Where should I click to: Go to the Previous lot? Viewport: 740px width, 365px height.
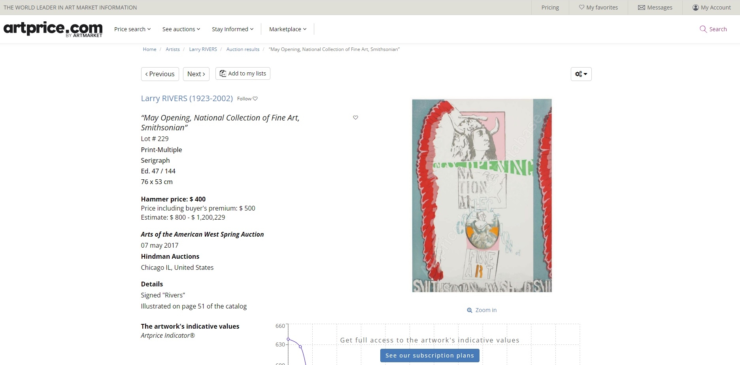point(160,74)
